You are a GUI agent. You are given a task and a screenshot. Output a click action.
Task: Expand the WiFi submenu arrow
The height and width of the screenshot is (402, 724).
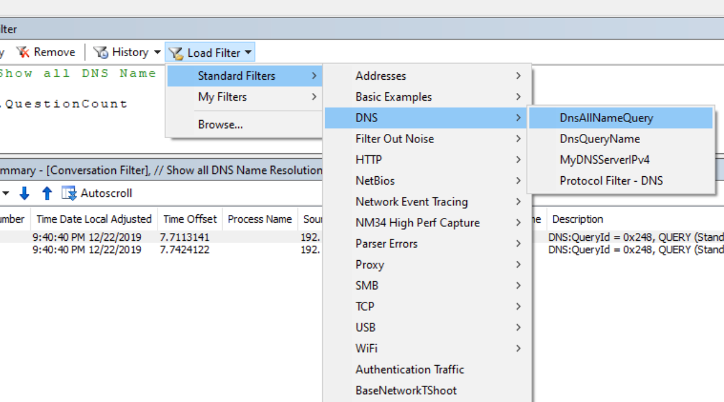(518, 348)
